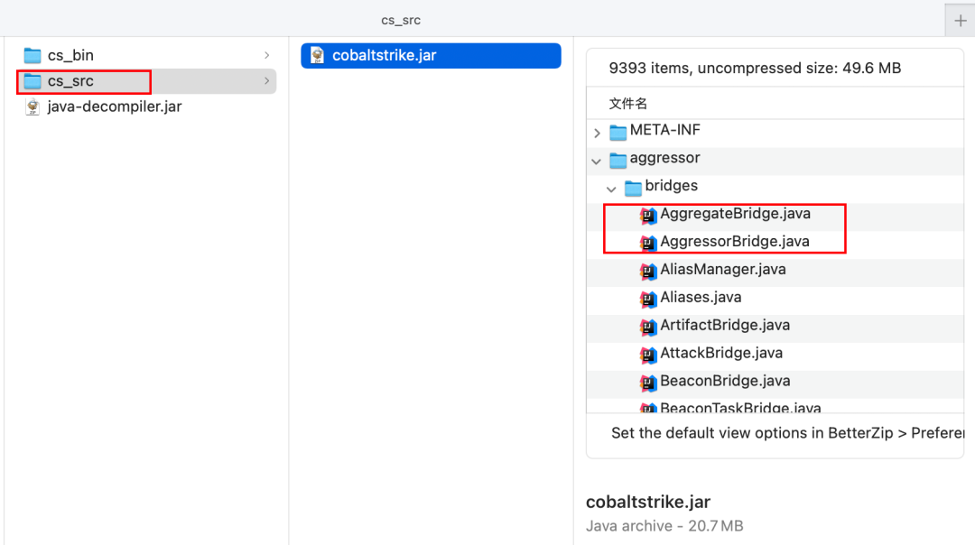Screen dimensions: 975x545
Task: Add a new tab with plus button
Action: [x=960, y=21]
